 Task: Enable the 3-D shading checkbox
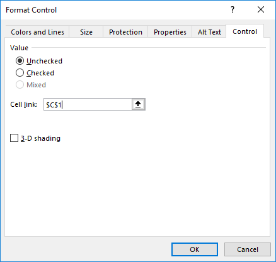(14, 138)
